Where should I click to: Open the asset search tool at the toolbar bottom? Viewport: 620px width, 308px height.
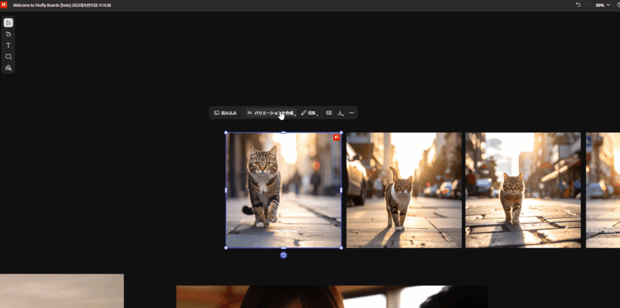pos(8,68)
